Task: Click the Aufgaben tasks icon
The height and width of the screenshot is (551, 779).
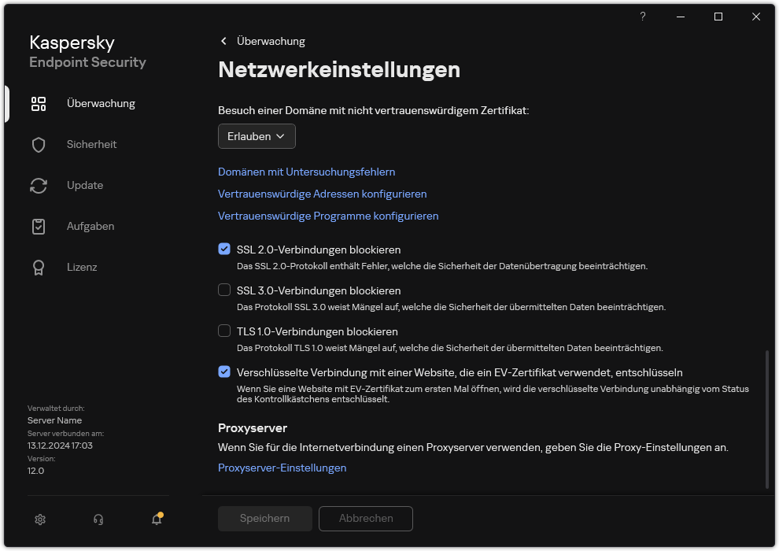Action: point(38,226)
